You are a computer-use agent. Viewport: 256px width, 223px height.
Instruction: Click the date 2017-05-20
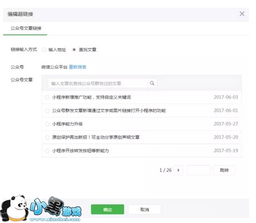tap(226, 137)
